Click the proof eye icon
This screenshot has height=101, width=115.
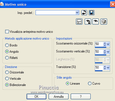[x=96, y=22]
